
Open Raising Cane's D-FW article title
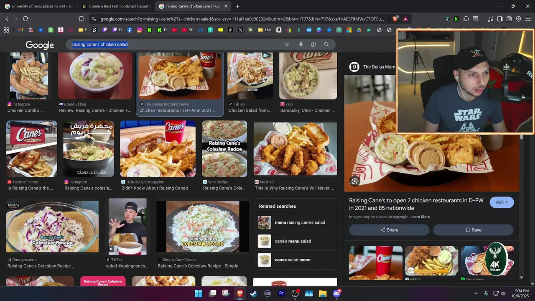[x=416, y=204]
